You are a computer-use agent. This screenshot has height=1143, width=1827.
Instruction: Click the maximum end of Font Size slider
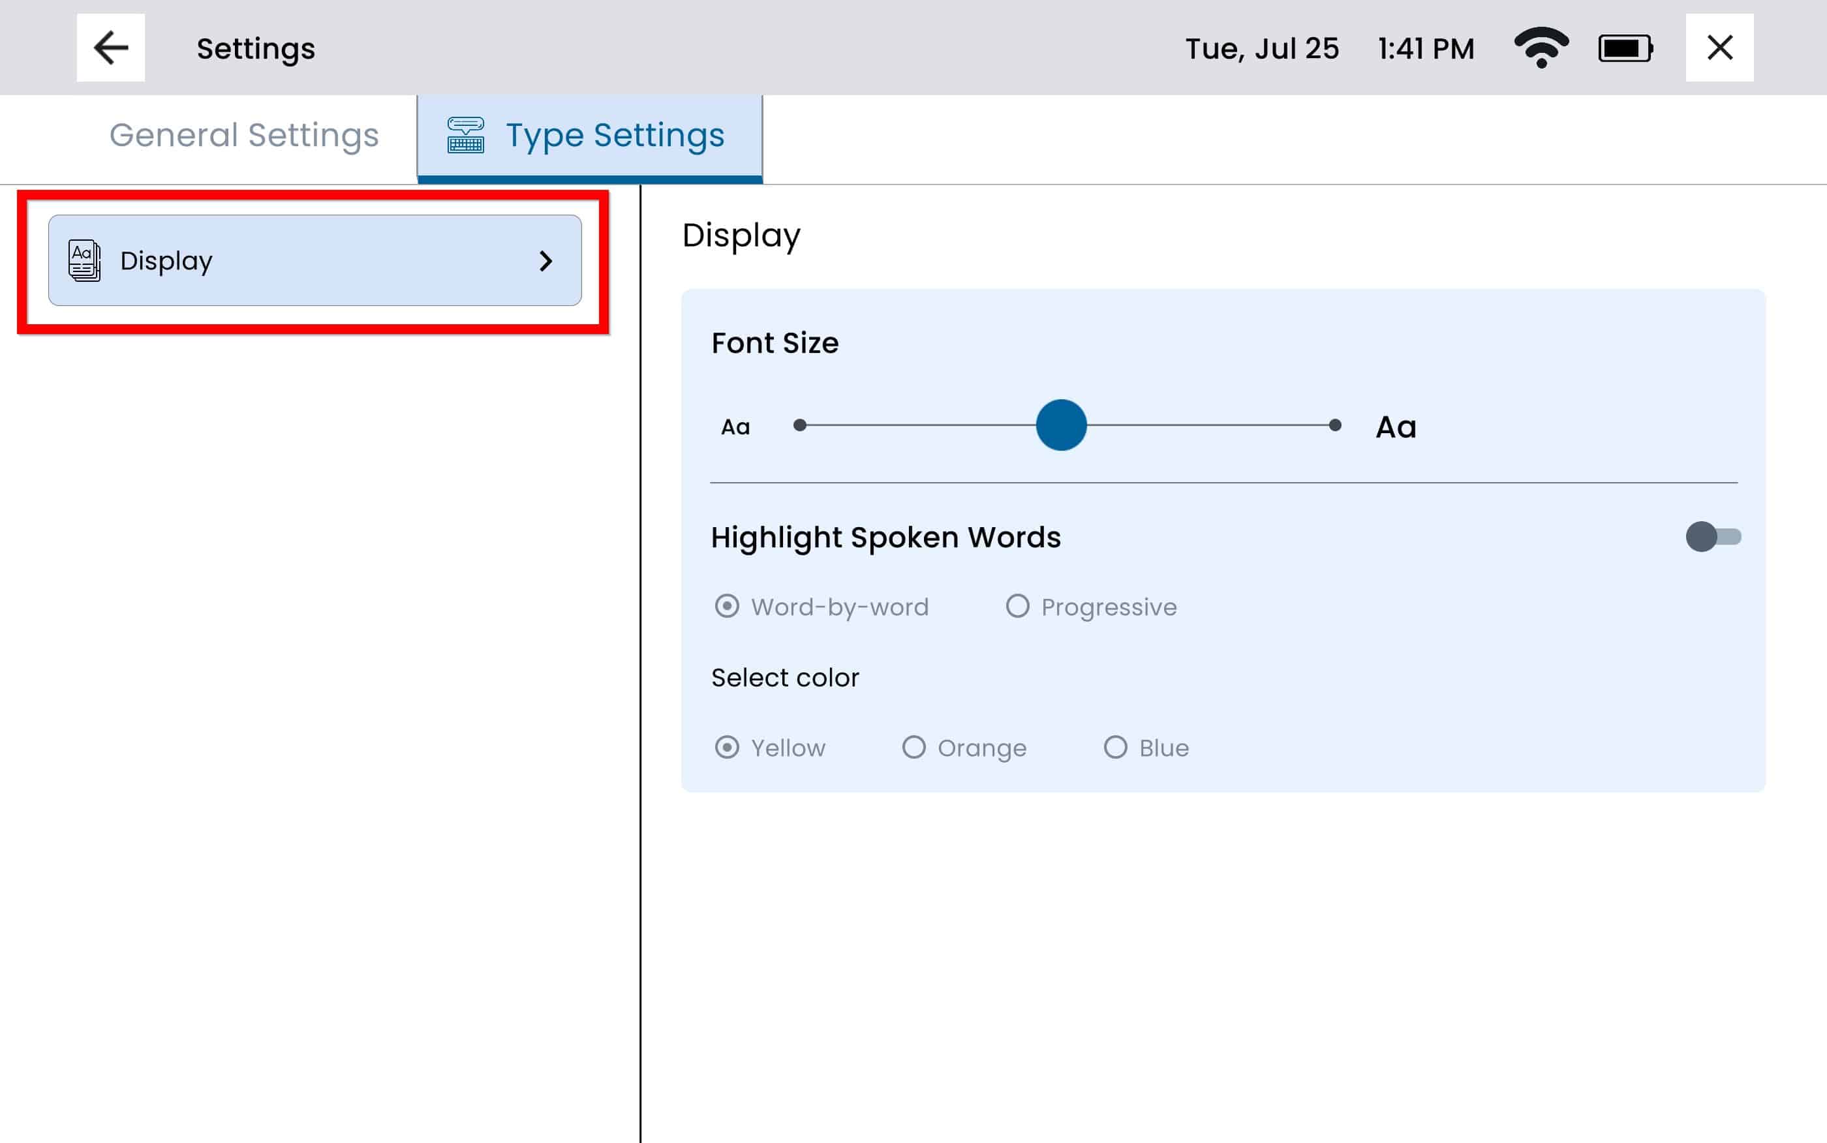pyautogui.click(x=1334, y=425)
